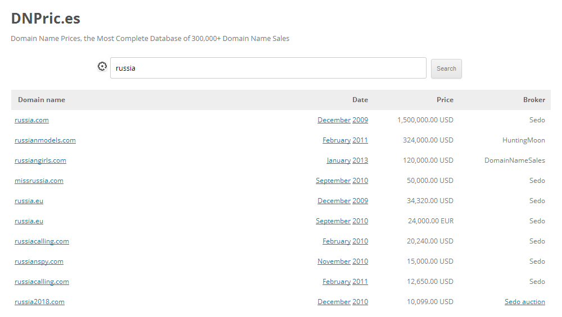This screenshot has width=562, height=317.
Task: Click the year 2009 in the russia.com row
Action: [x=360, y=120]
